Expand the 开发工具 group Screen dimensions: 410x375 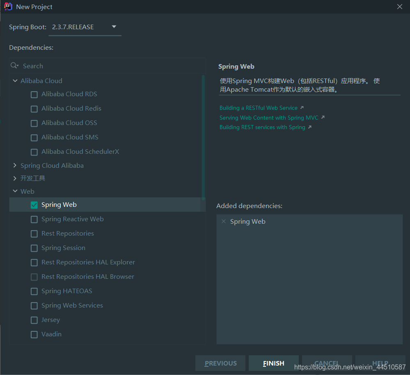click(15, 178)
